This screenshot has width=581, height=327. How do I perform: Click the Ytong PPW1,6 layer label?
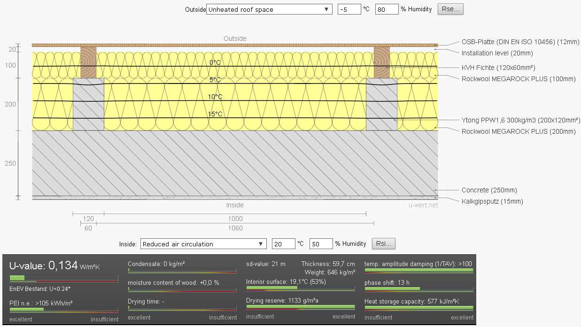point(520,120)
